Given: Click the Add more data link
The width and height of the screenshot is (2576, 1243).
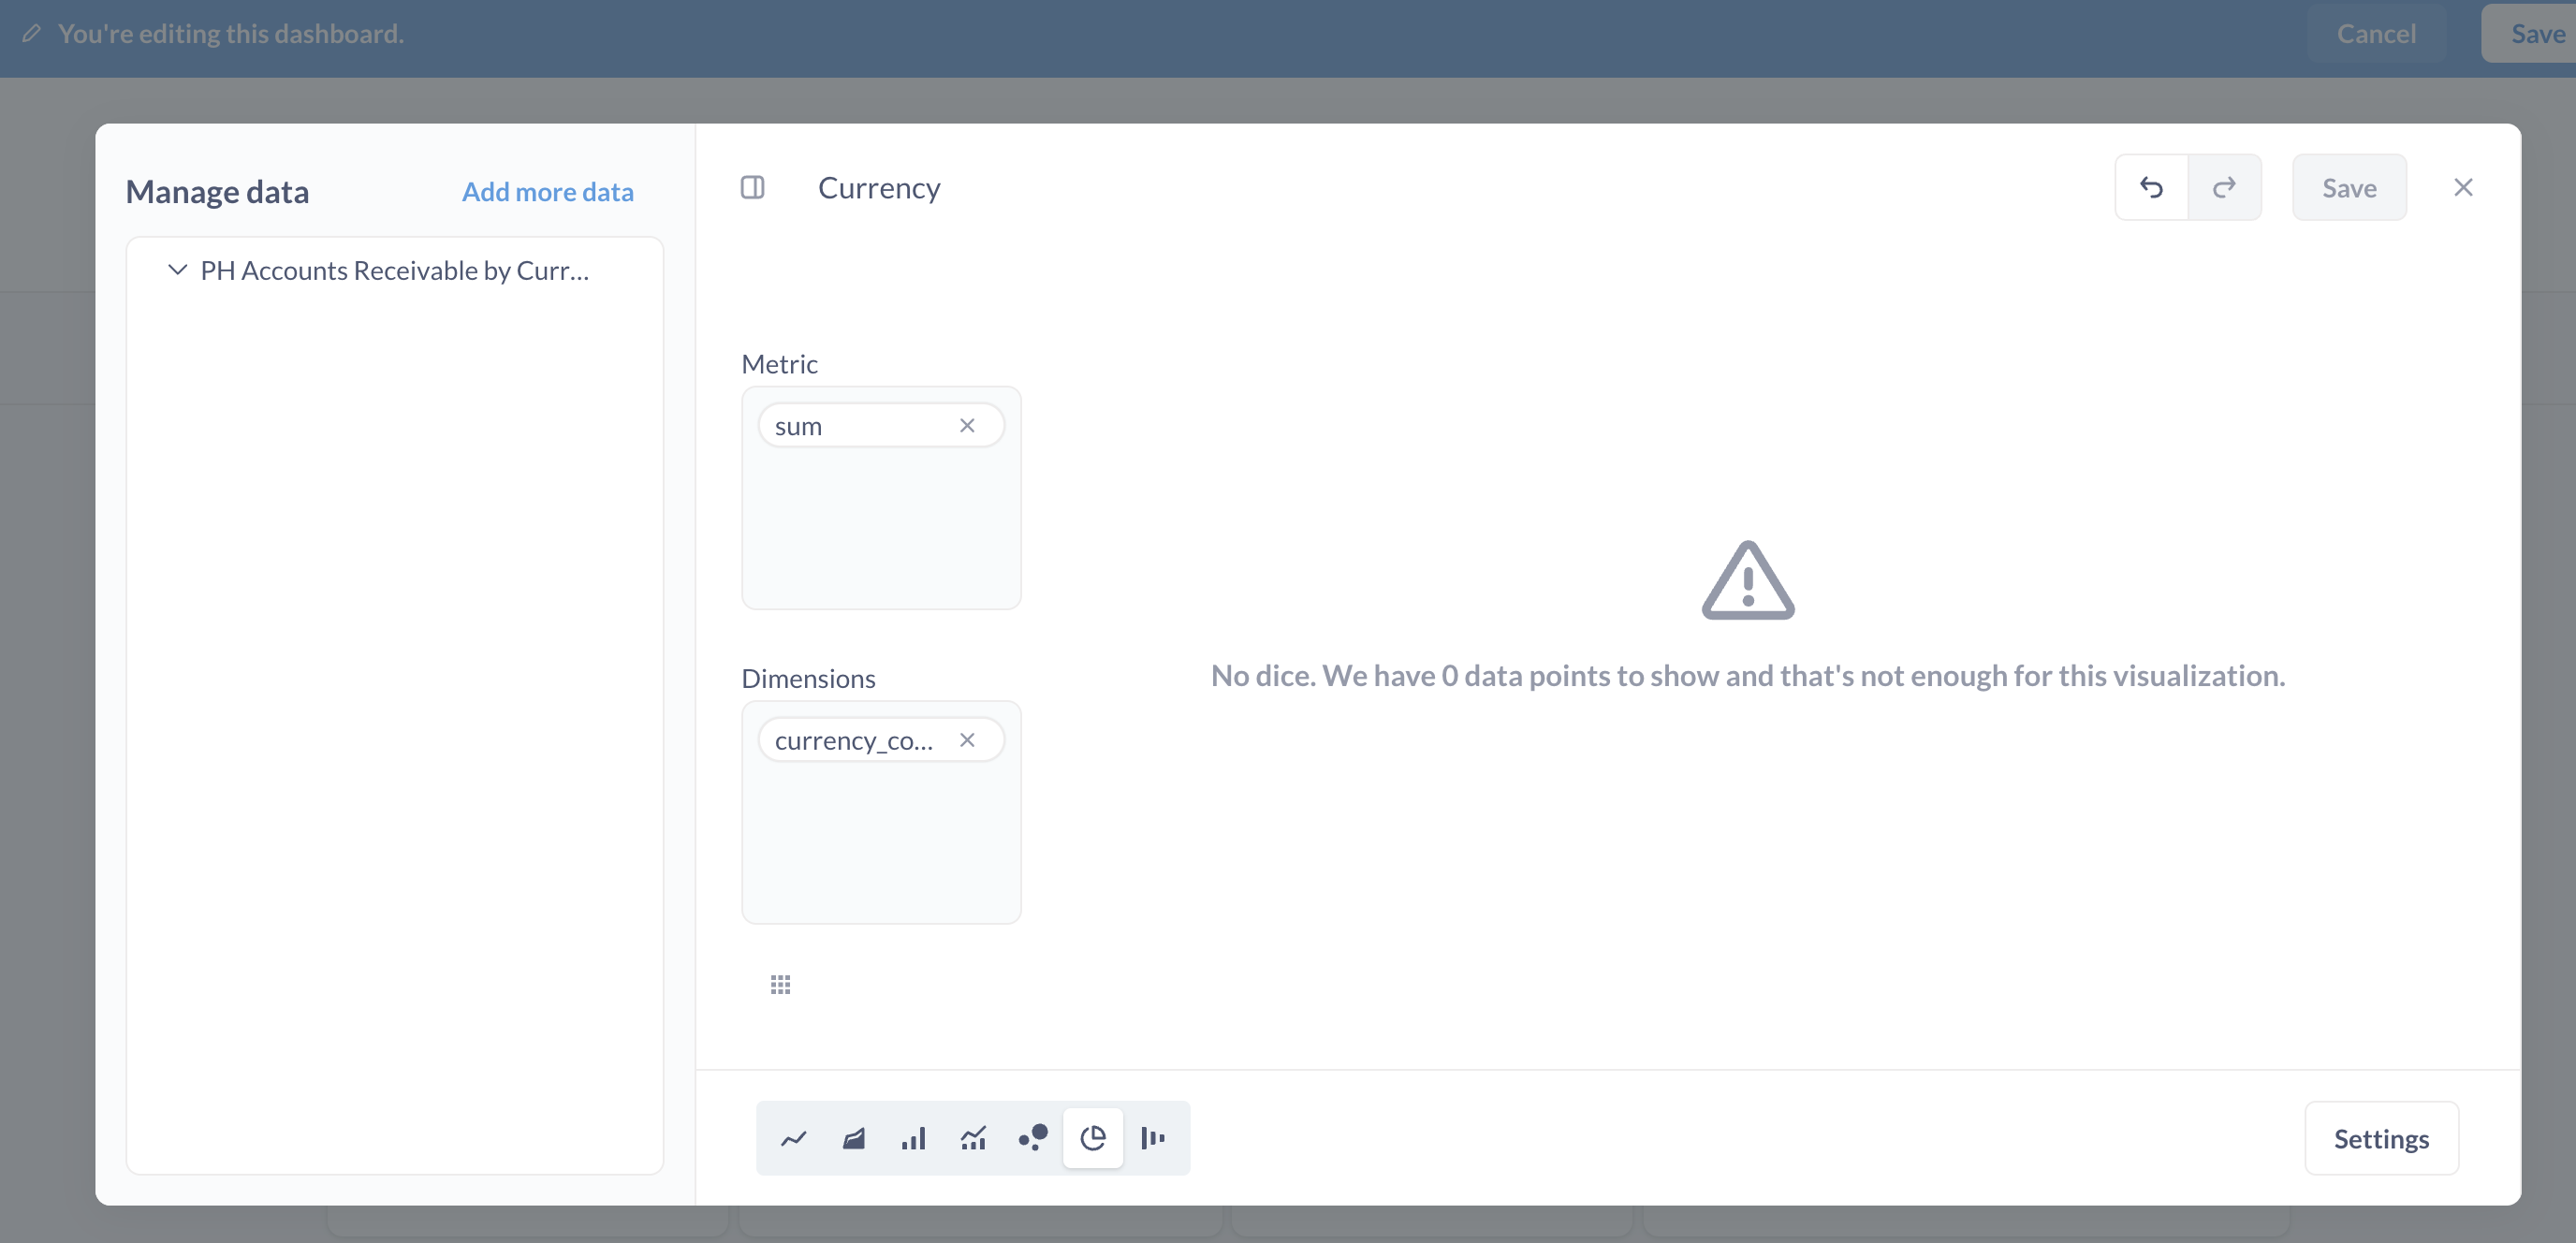Looking at the screenshot, I should click(x=548, y=191).
